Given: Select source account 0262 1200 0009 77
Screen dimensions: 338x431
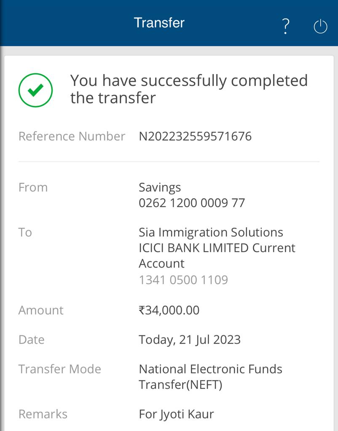Looking at the screenshot, I should [192, 203].
